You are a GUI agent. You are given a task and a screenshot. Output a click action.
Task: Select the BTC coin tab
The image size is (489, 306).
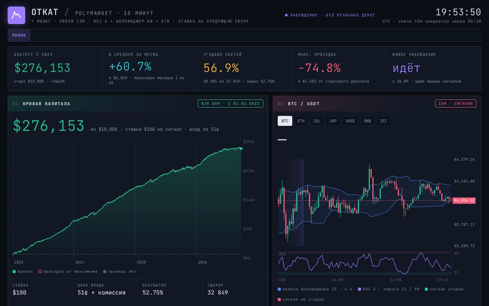click(x=285, y=121)
